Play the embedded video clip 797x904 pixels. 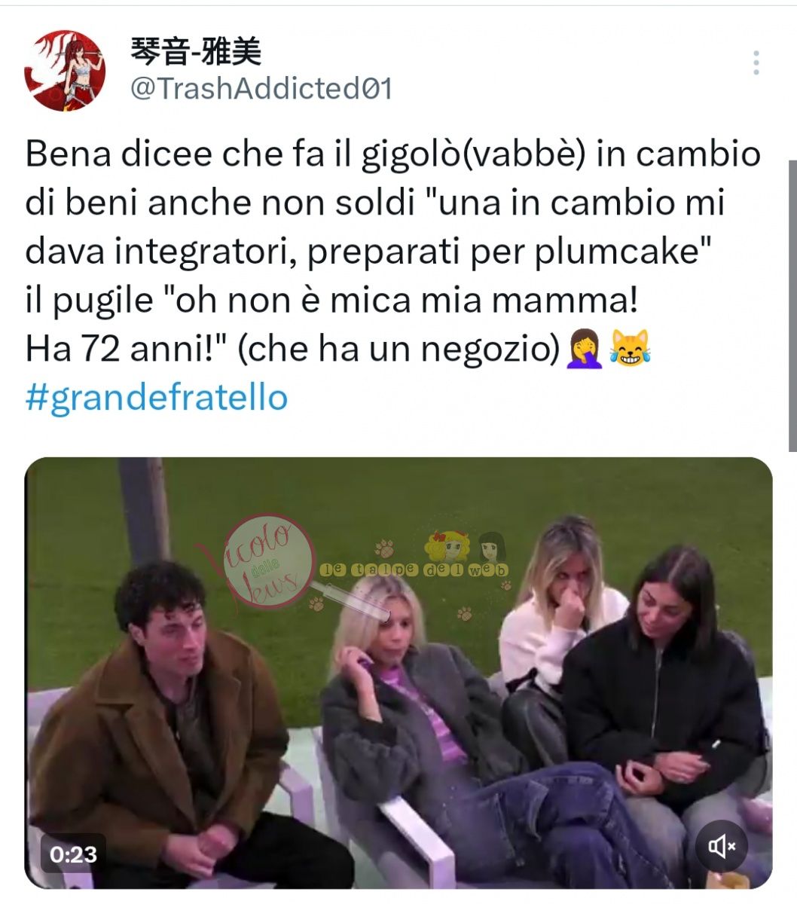pos(398,673)
